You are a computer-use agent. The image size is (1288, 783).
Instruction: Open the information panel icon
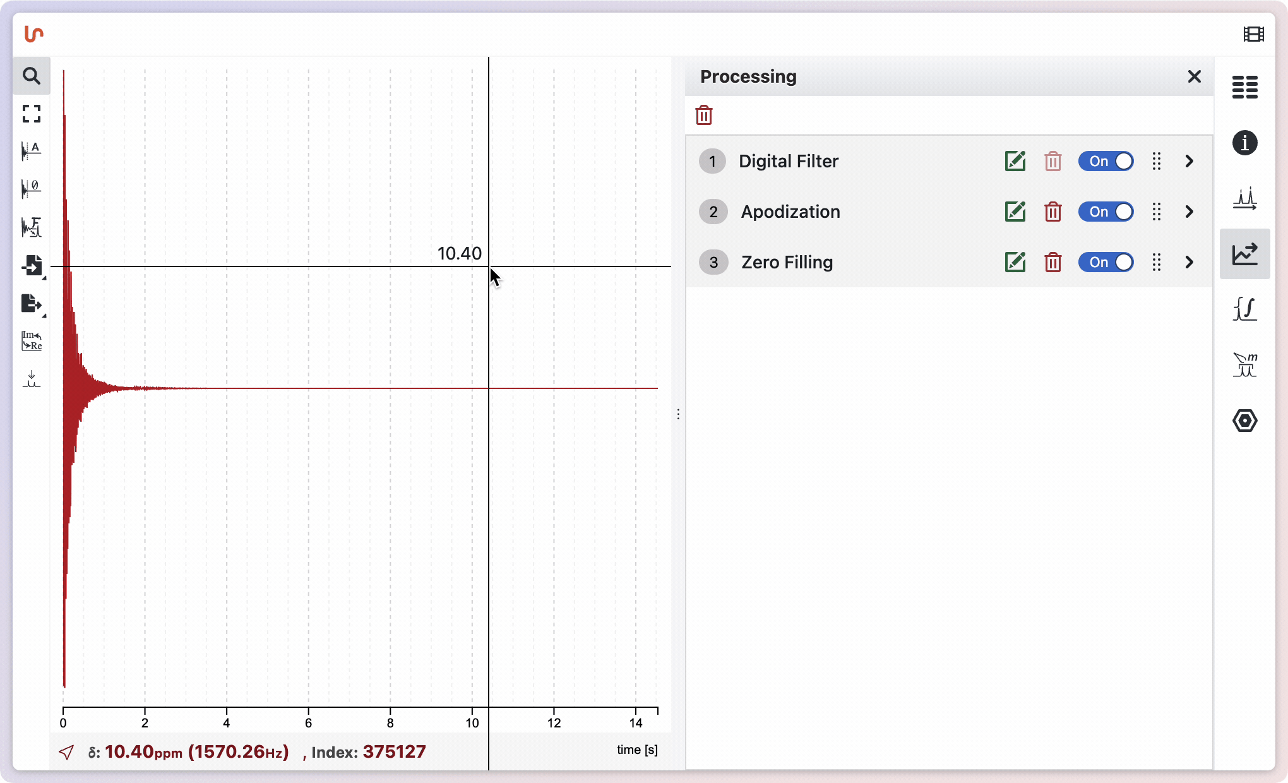pyautogui.click(x=1244, y=143)
